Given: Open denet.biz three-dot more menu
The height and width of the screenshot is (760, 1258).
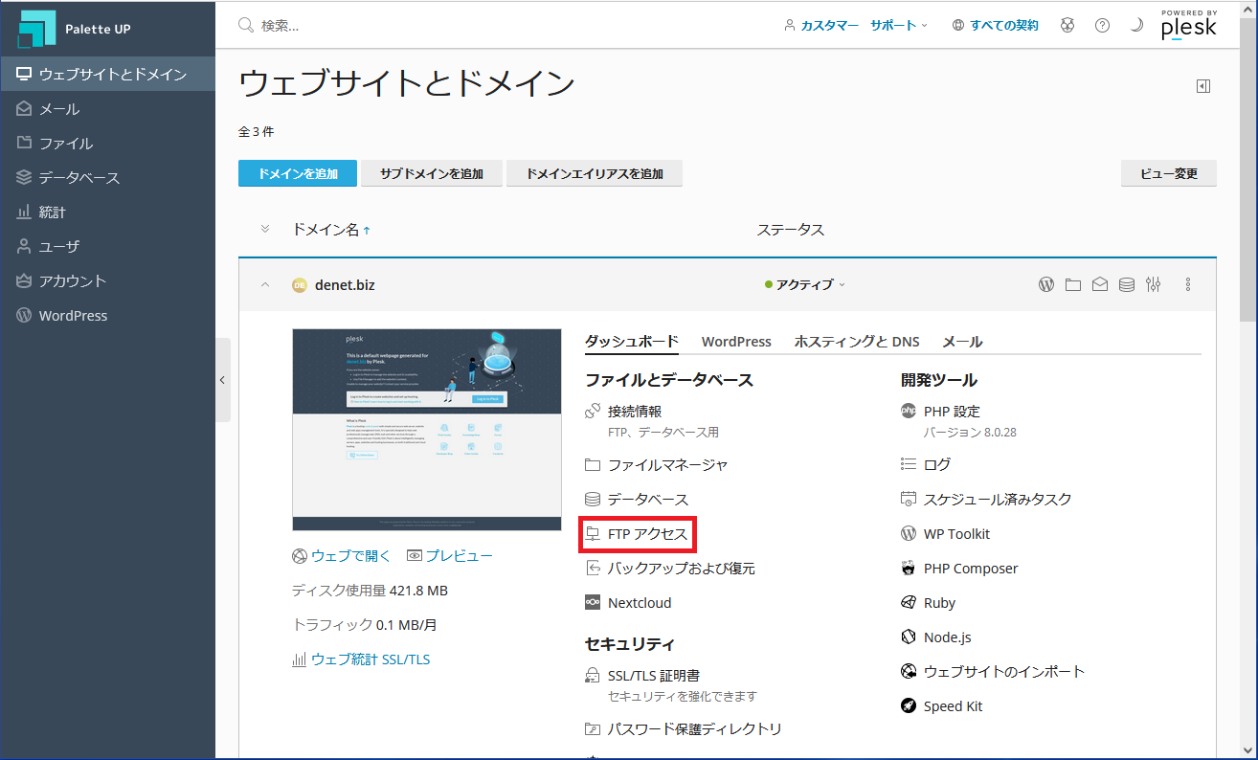Looking at the screenshot, I should coord(1188,284).
